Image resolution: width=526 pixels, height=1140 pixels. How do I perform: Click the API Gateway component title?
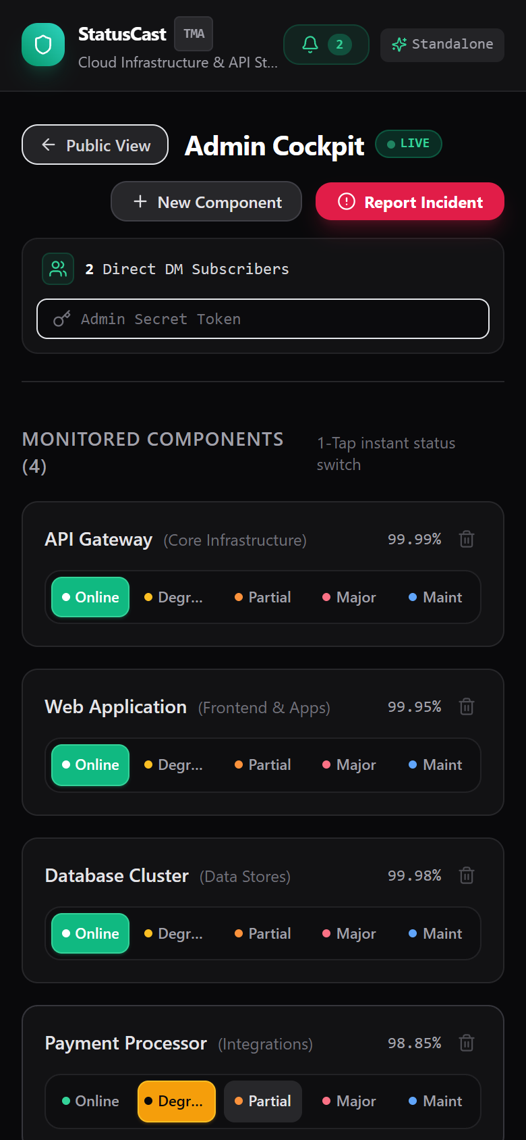pyautogui.click(x=98, y=540)
